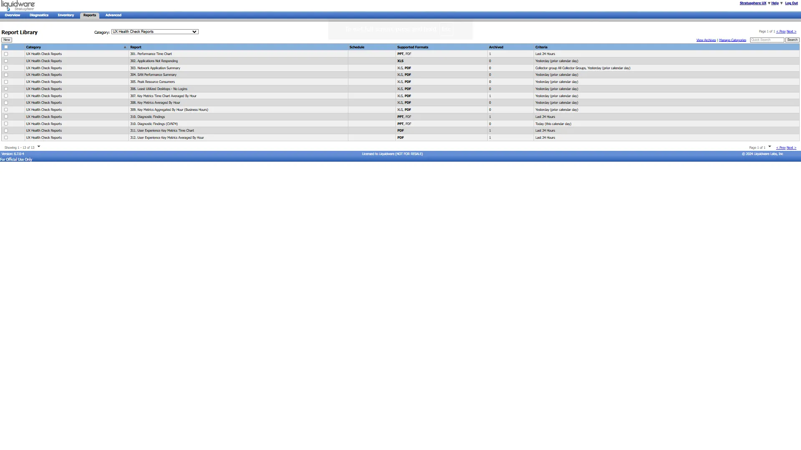Select checkbox for 308. Key Metrics Averaged By Hour
Image resolution: width=801 pixels, height=450 pixels.
[x=6, y=102]
